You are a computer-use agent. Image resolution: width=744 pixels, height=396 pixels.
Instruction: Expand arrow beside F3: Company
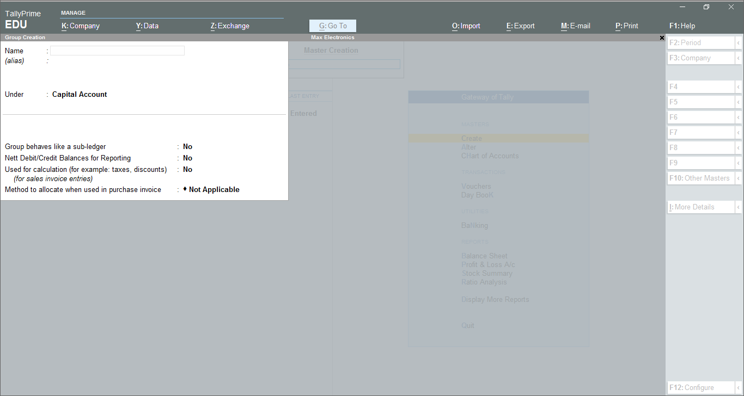coord(739,58)
